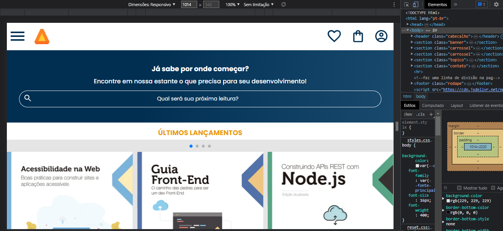This screenshot has width=503, height=231.
Task: Expand computed border-bottom-style property
Action: [x=443, y=221]
